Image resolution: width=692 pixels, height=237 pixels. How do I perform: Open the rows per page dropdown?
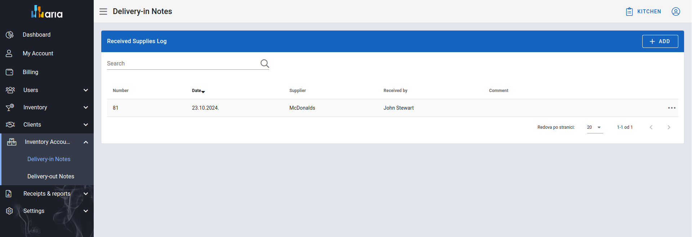click(595, 127)
